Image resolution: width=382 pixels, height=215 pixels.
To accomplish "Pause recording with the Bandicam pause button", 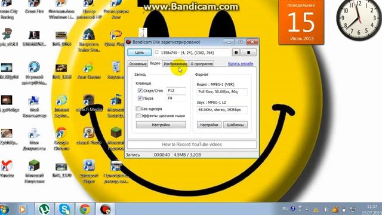I will (x=236, y=53).
